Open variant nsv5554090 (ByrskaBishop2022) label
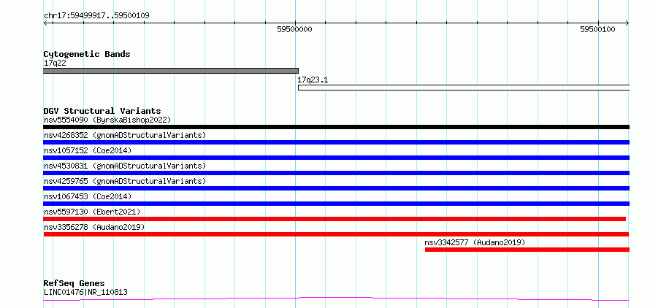 tap(107, 120)
